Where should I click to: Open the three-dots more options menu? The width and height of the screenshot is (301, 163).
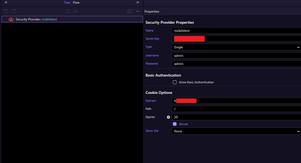click(x=138, y=11)
